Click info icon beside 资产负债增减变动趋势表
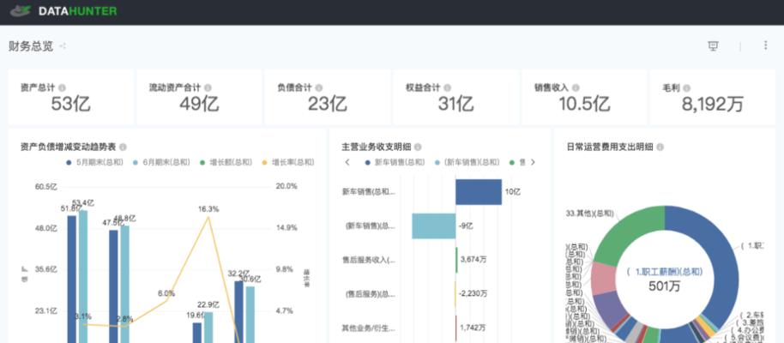Image resolution: width=784 pixels, height=343 pixels. [x=123, y=147]
